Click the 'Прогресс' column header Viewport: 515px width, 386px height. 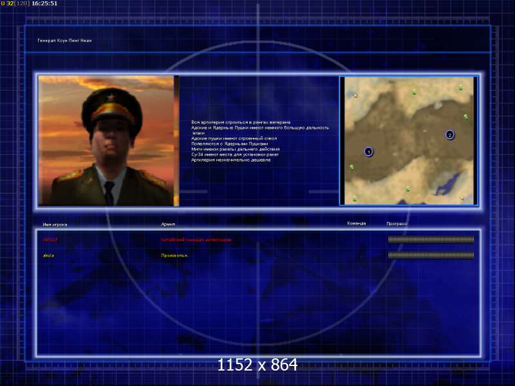(x=397, y=223)
